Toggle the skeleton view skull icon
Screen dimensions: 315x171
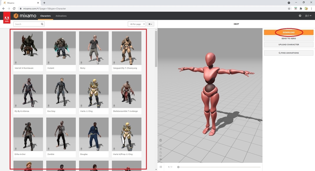[161, 140]
